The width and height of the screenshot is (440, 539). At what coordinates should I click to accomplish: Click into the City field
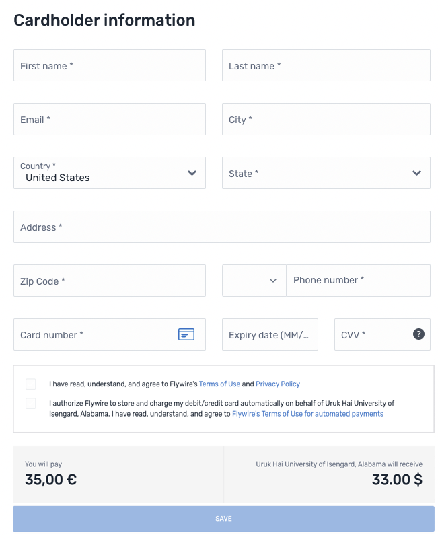(326, 119)
